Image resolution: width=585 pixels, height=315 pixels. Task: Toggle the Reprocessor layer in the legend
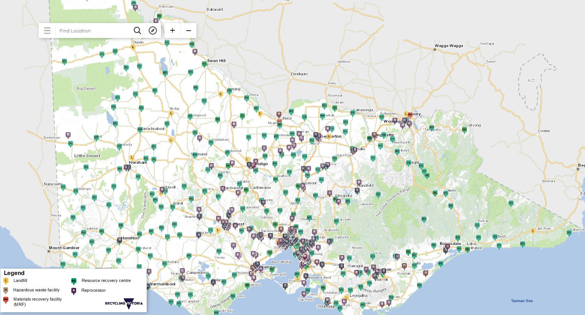tap(93, 290)
